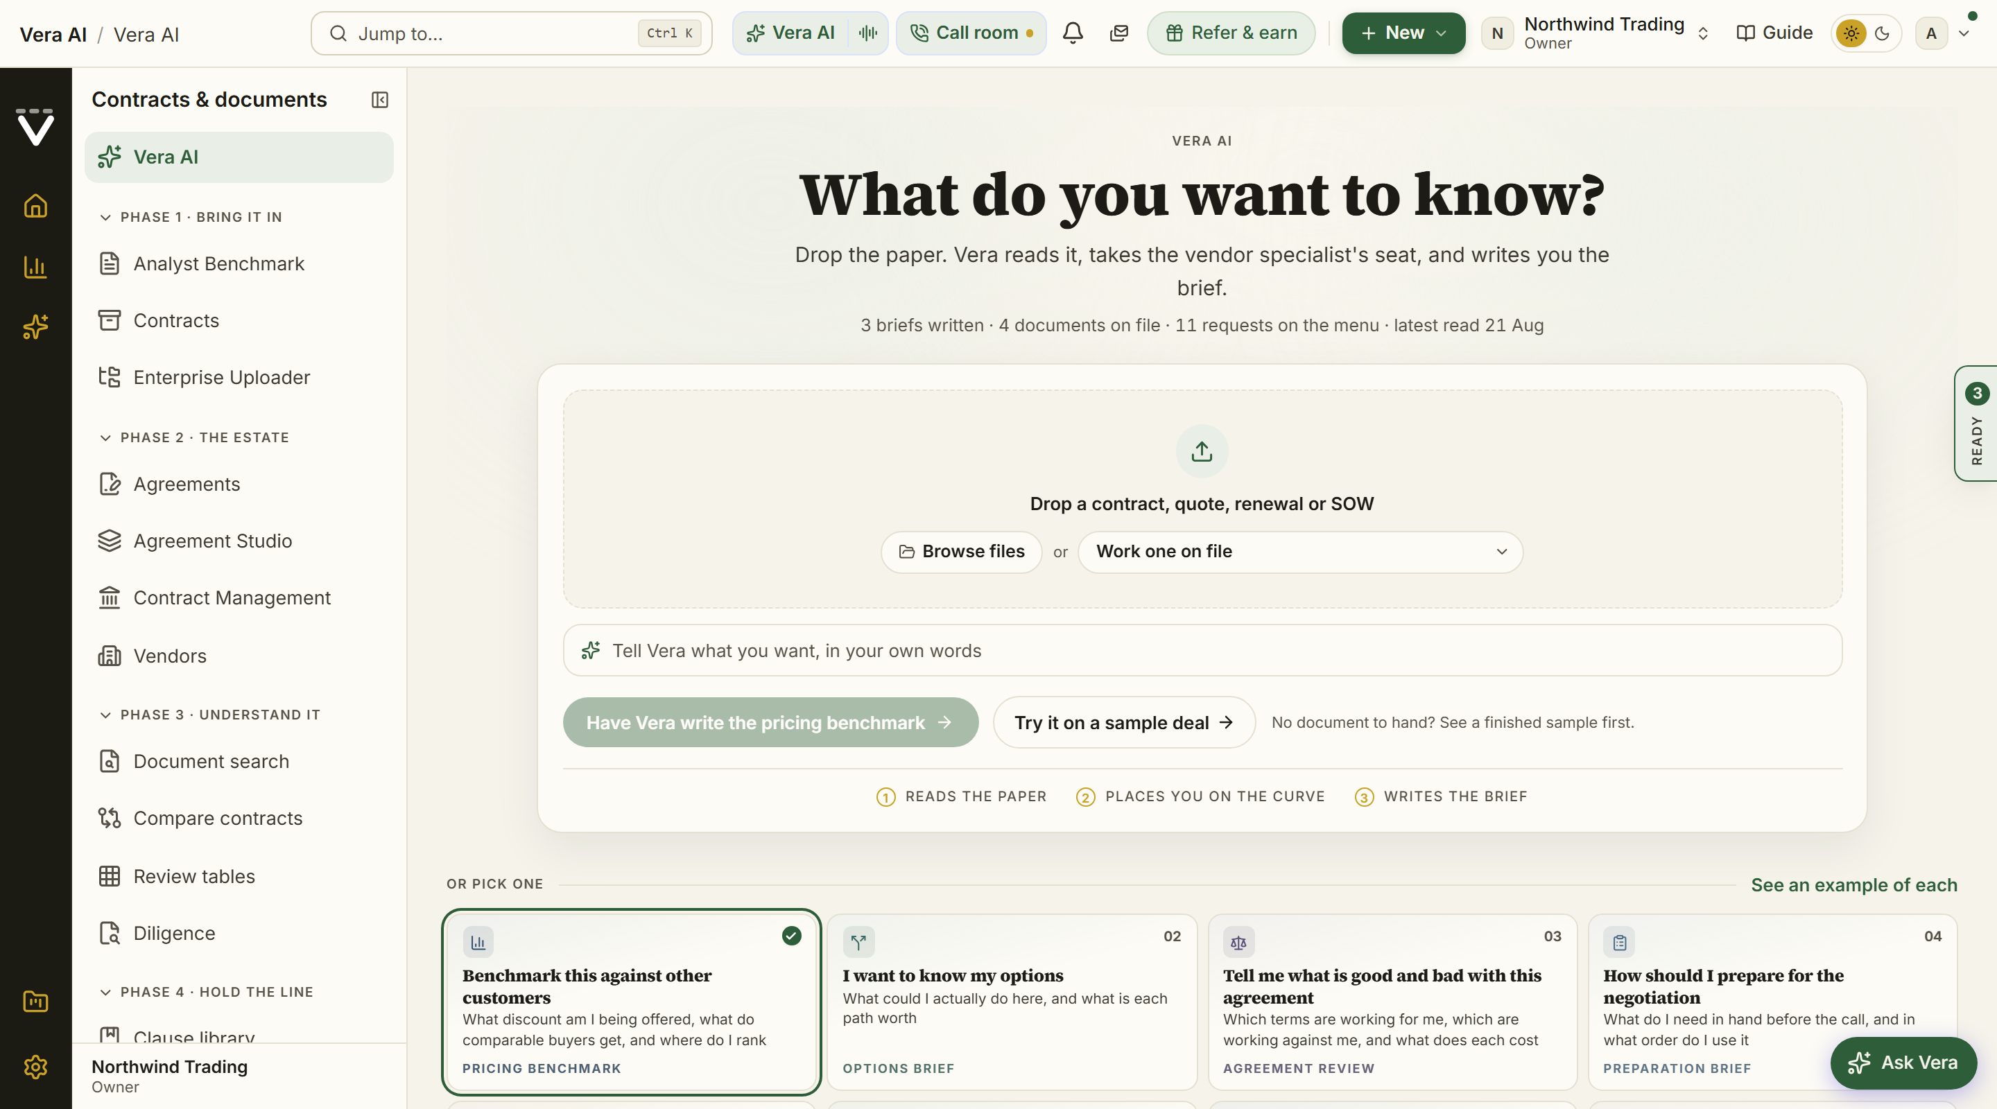Open Review tables in the sidebar

coord(239,877)
